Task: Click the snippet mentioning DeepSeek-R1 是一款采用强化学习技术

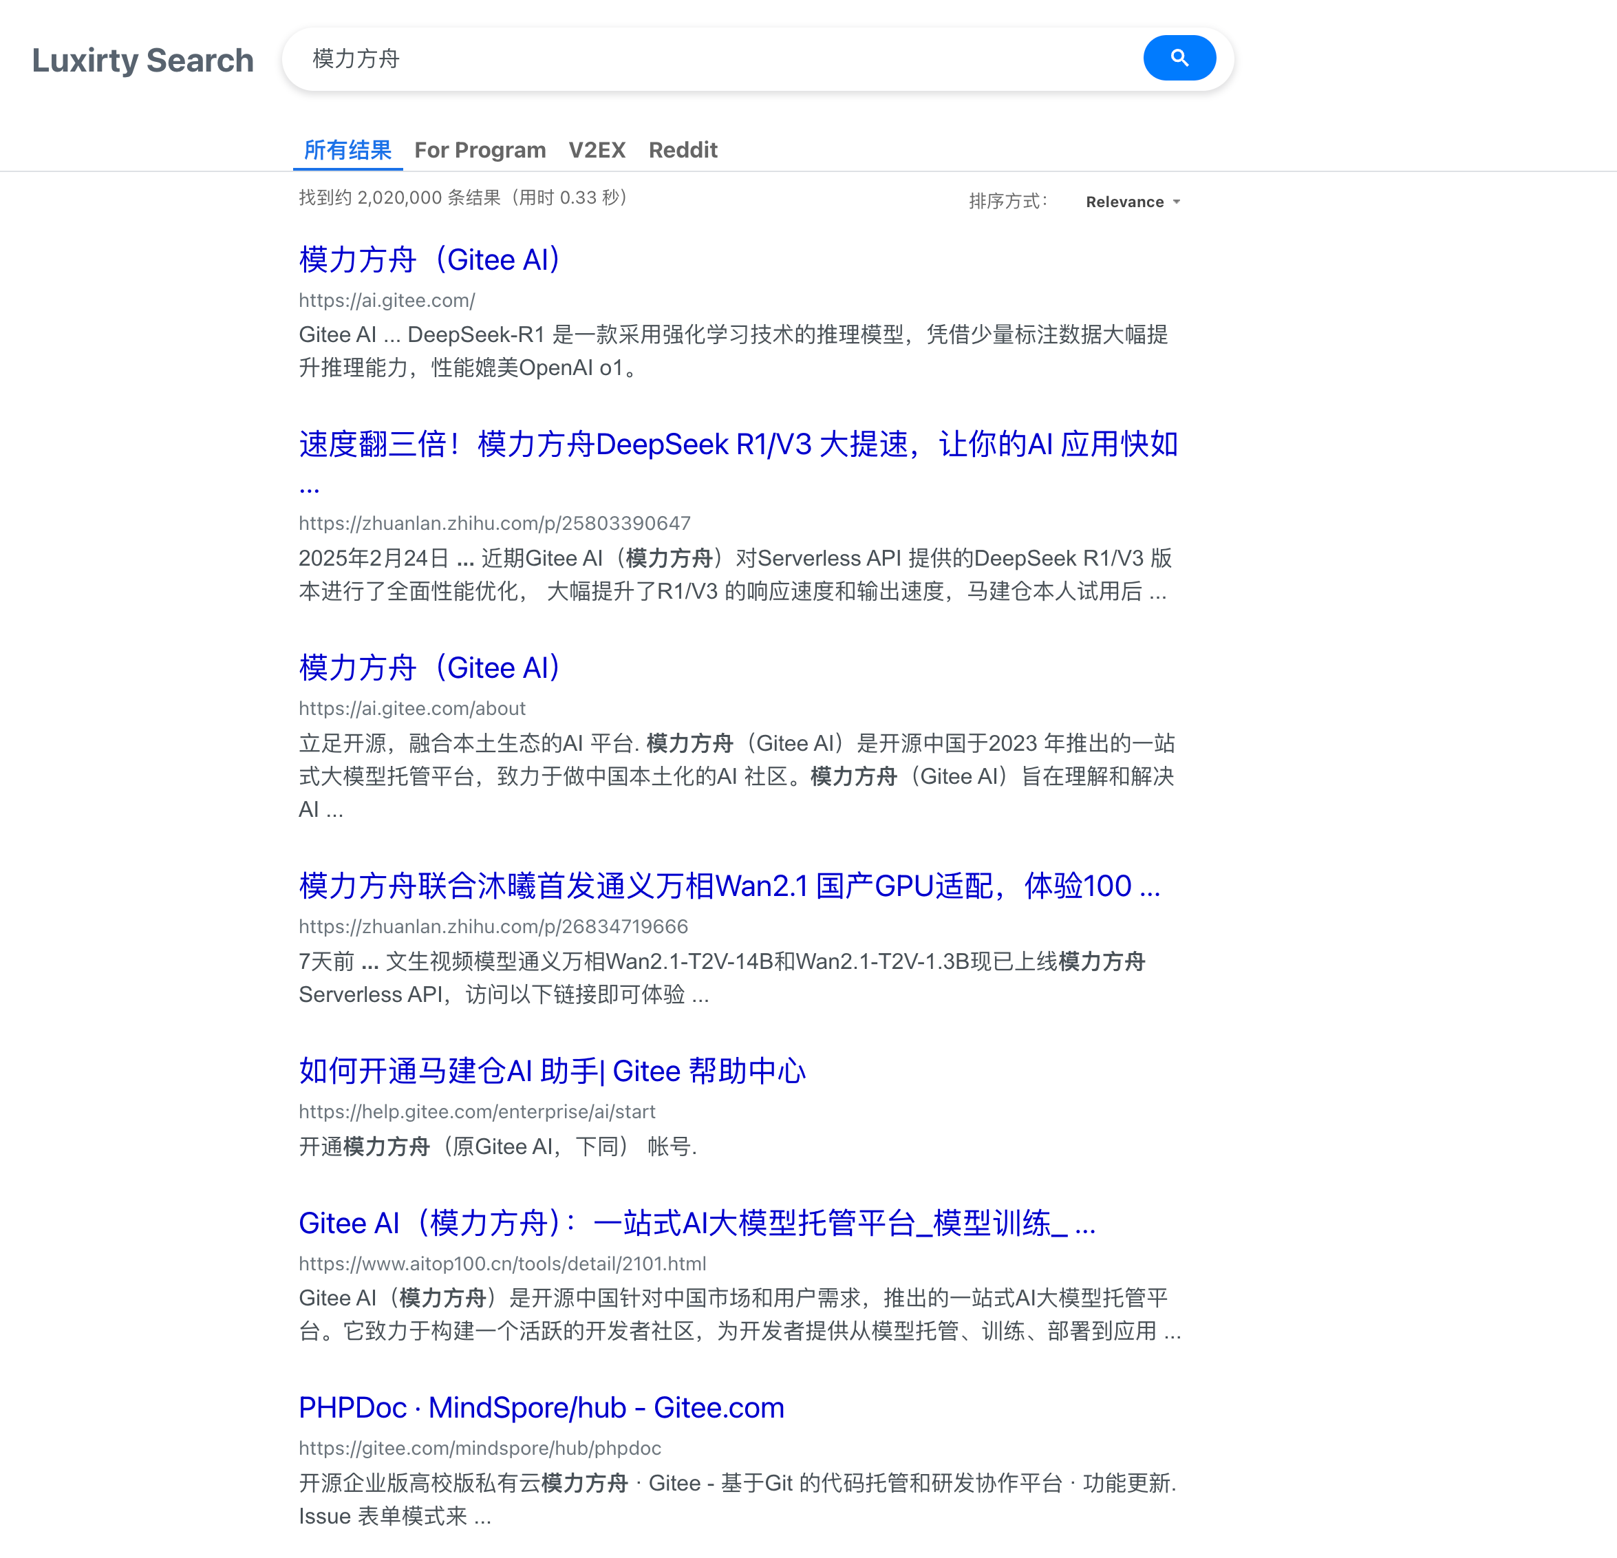Action: tap(733, 351)
